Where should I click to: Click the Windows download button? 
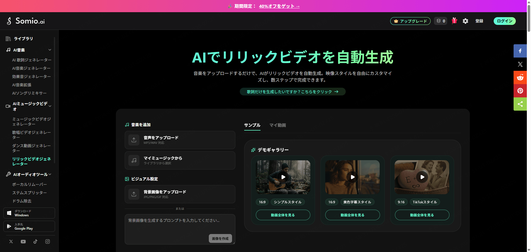tap(29, 213)
